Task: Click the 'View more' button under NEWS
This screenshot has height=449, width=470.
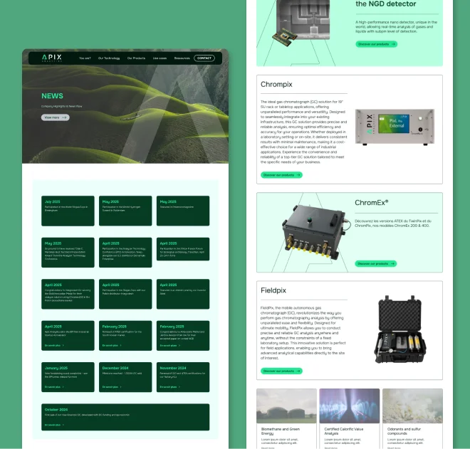Action: click(x=55, y=117)
